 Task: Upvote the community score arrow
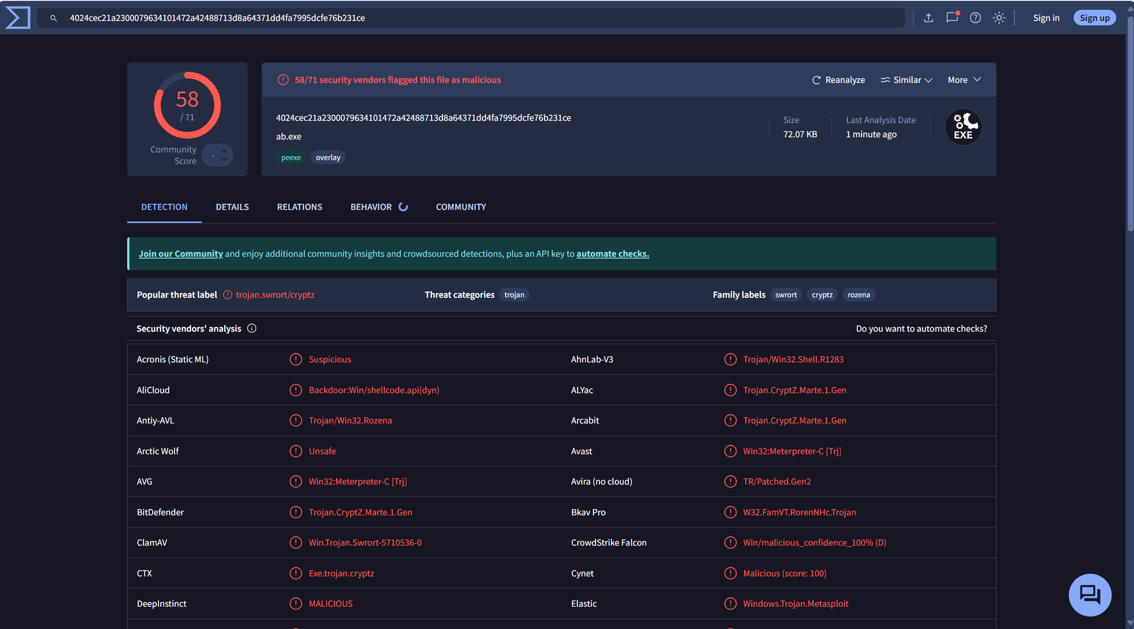click(x=224, y=151)
